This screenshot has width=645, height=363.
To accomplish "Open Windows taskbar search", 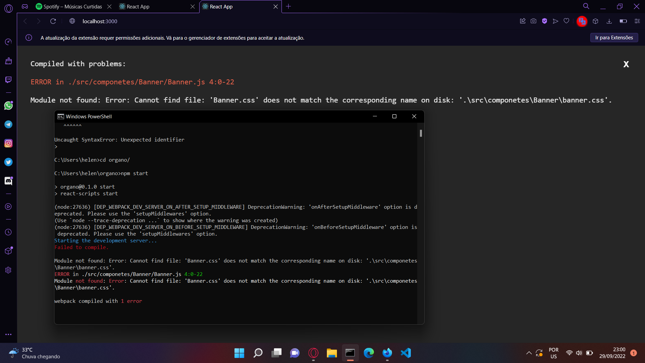I will [258, 353].
